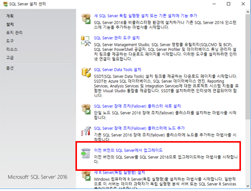Click the upgrade from previous version icon
This screenshot has height=191, width=251.
tap(86, 153)
